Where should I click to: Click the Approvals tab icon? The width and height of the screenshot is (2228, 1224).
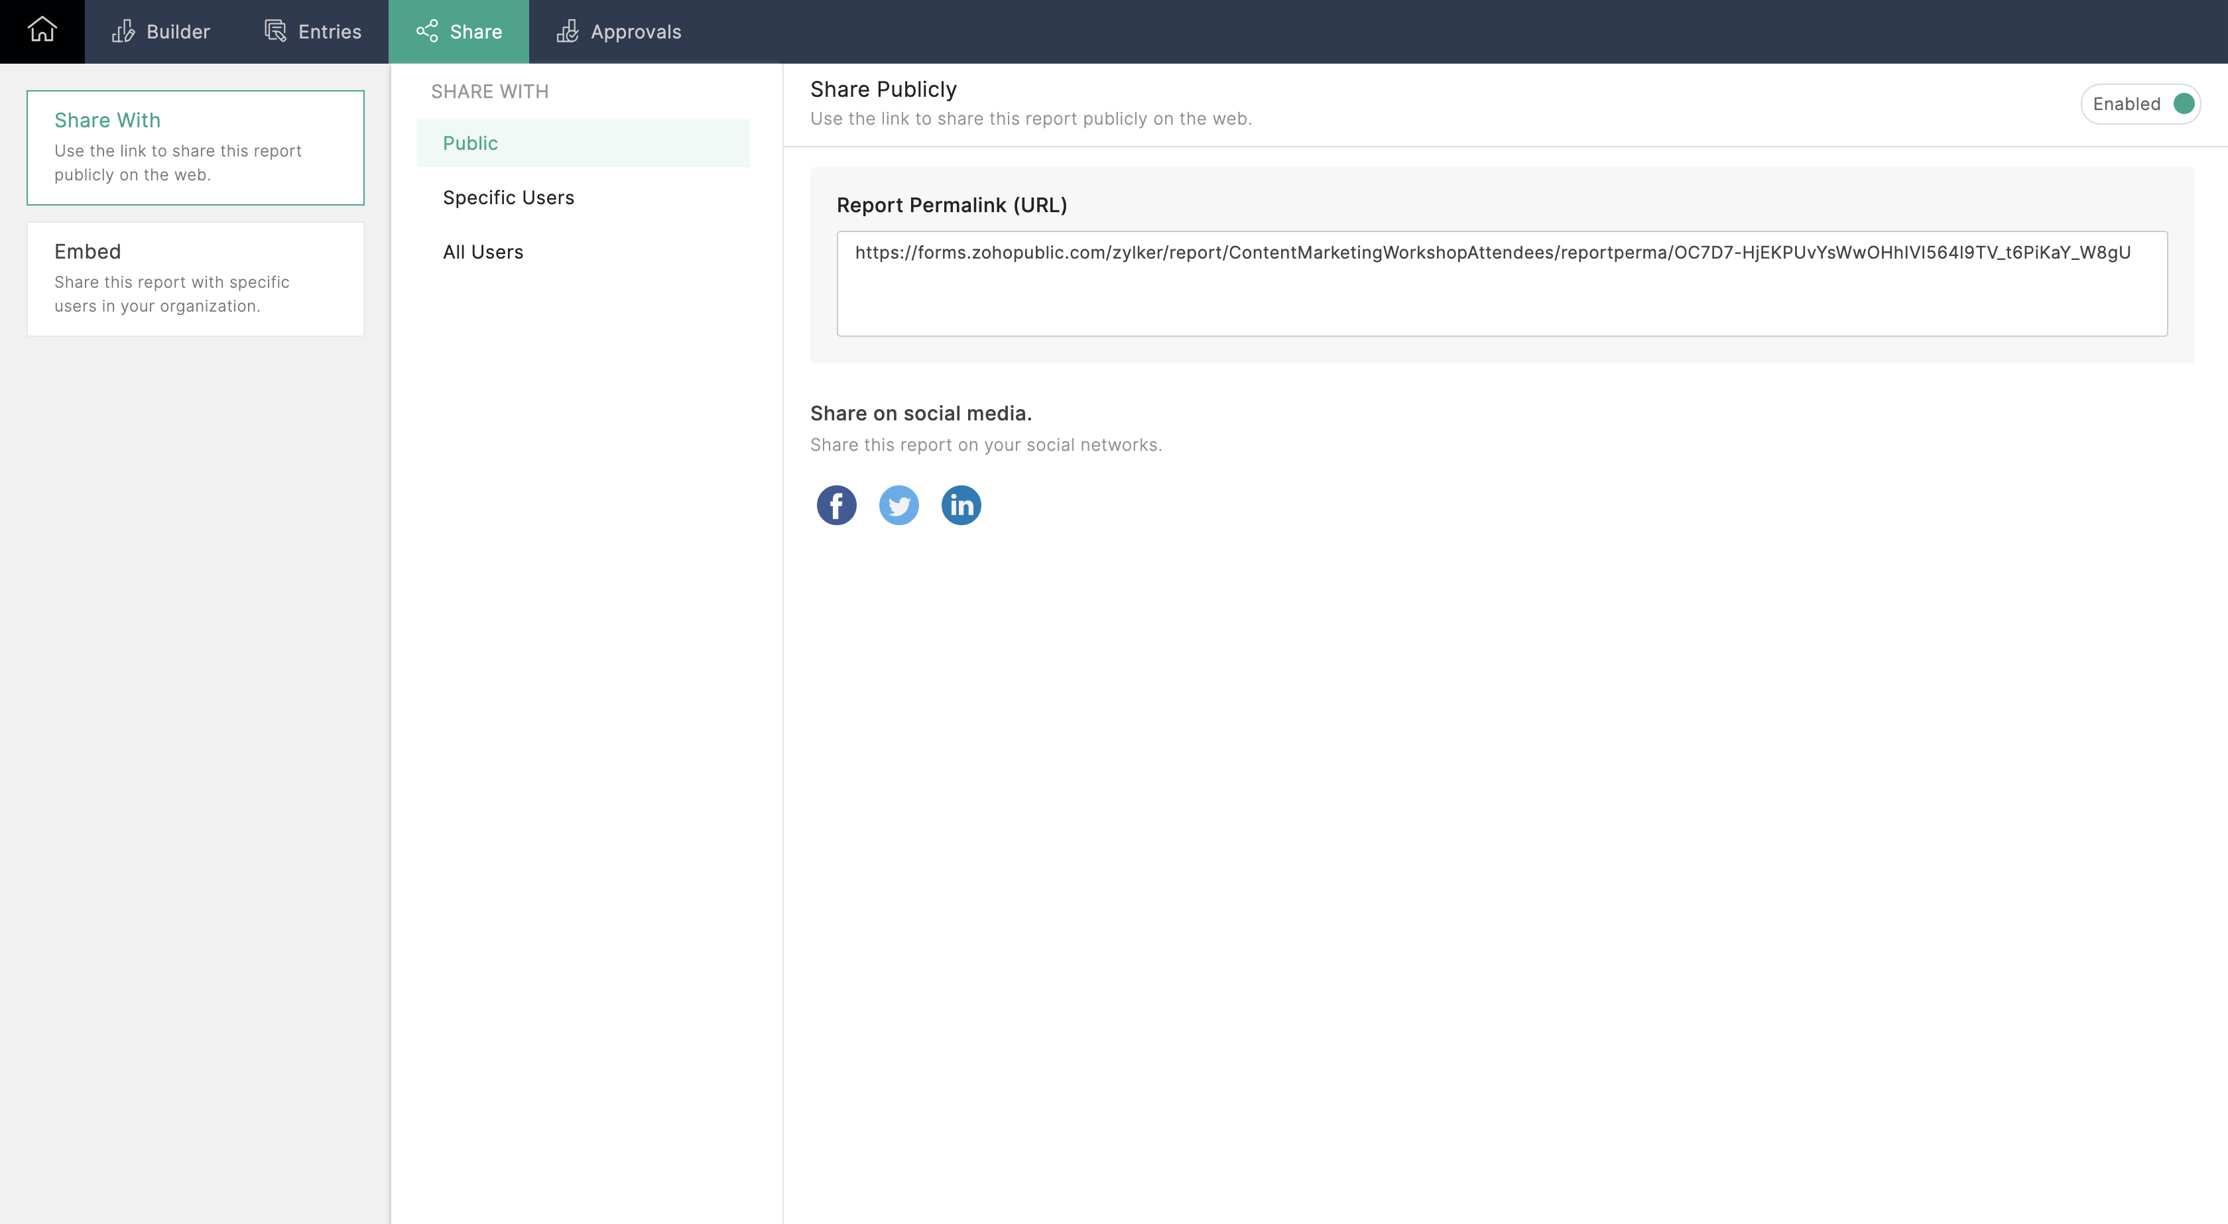click(568, 31)
